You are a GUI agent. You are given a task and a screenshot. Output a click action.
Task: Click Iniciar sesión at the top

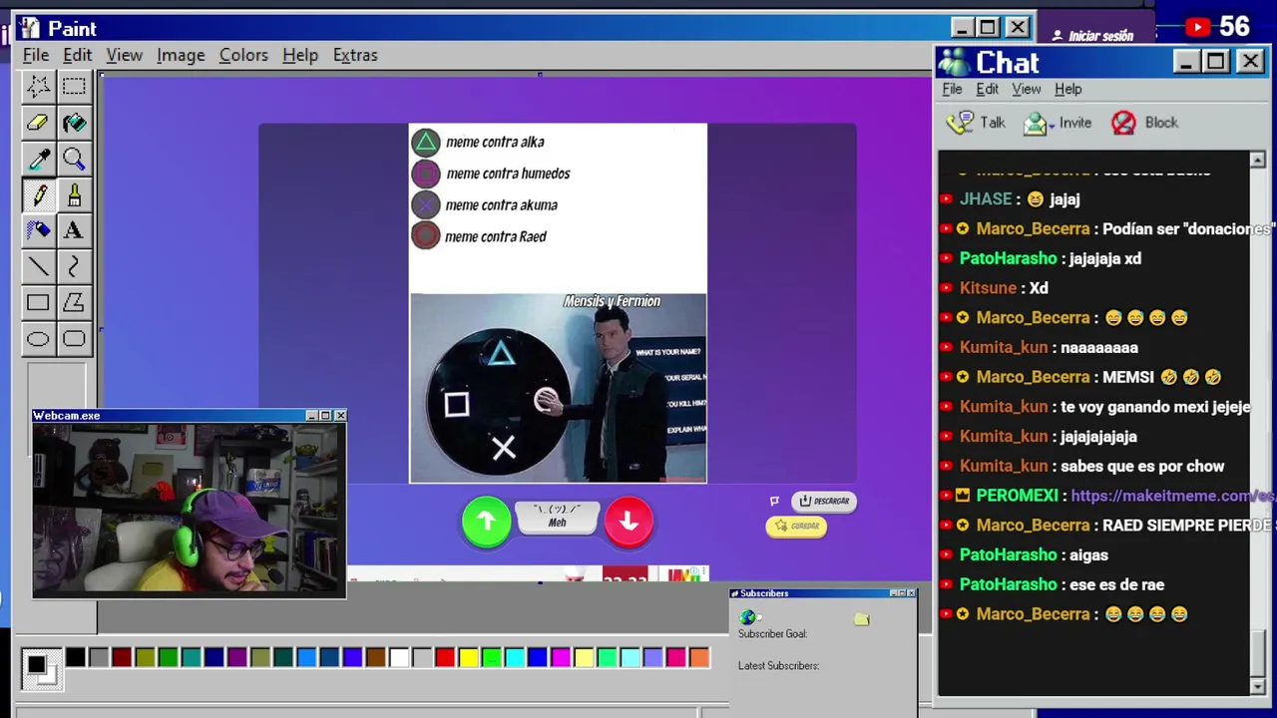click(x=1092, y=36)
